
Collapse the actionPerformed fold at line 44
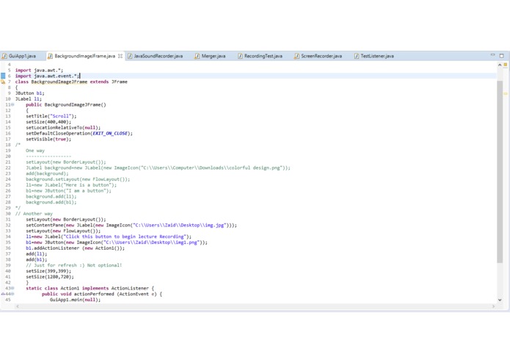pyautogui.click(x=12, y=294)
